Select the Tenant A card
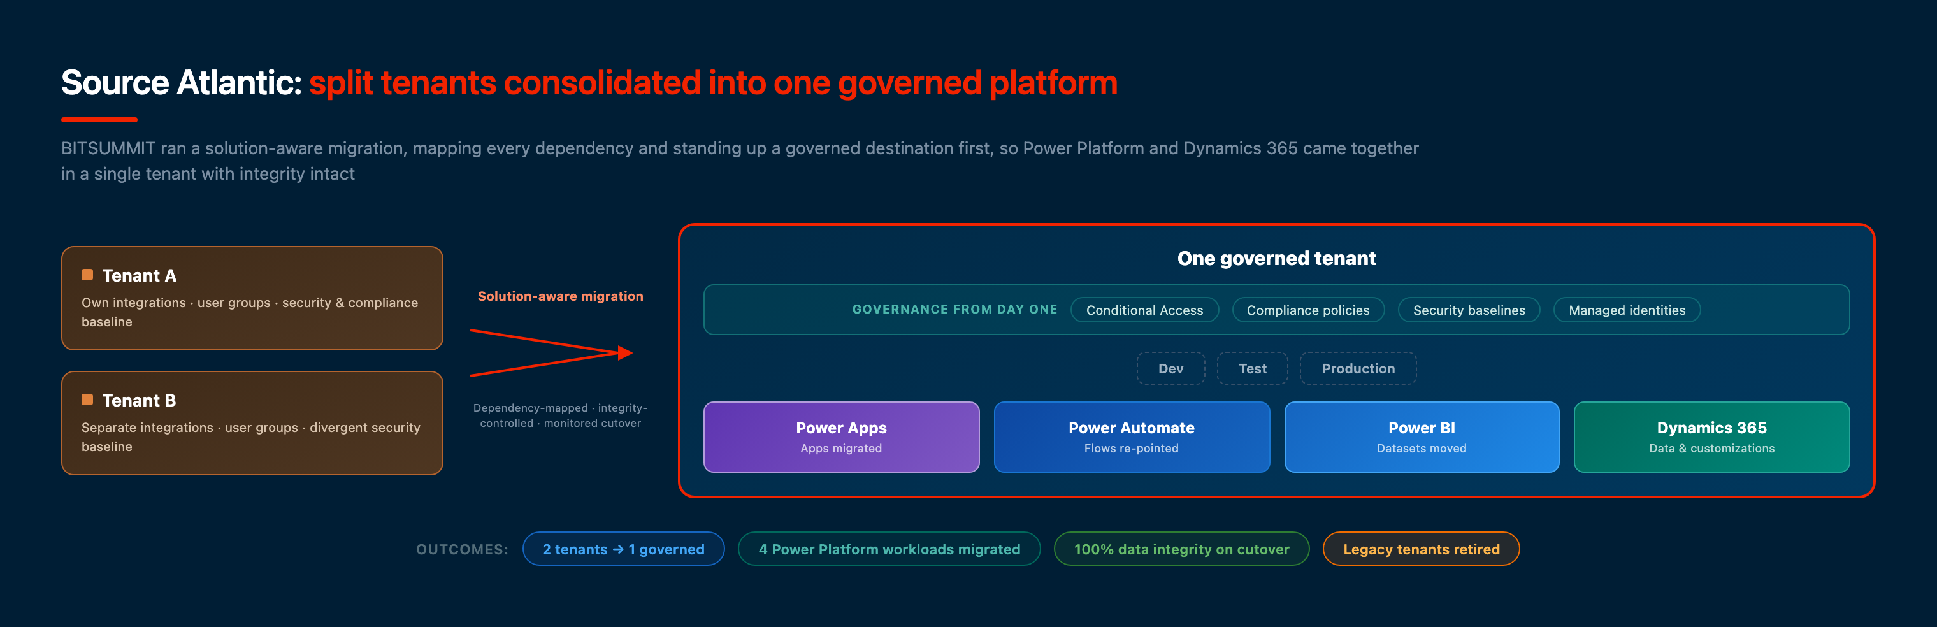1937x627 pixels. tap(252, 298)
